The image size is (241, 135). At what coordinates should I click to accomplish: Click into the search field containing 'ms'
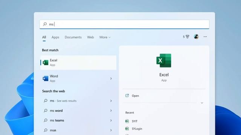(x=124, y=24)
